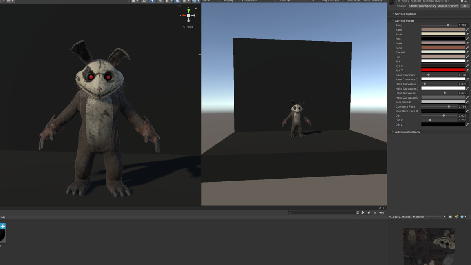Click the Dirt slider handle
This screenshot has width=471, height=265.
click(444, 116)
